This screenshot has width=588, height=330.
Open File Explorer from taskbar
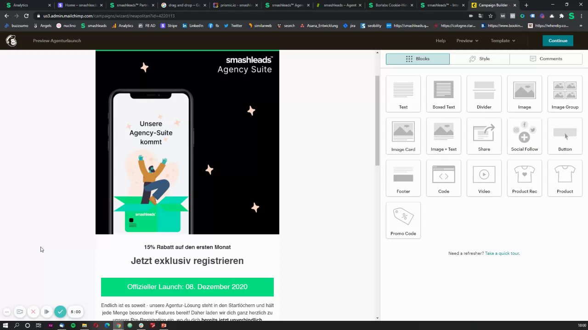click(85, 325)
